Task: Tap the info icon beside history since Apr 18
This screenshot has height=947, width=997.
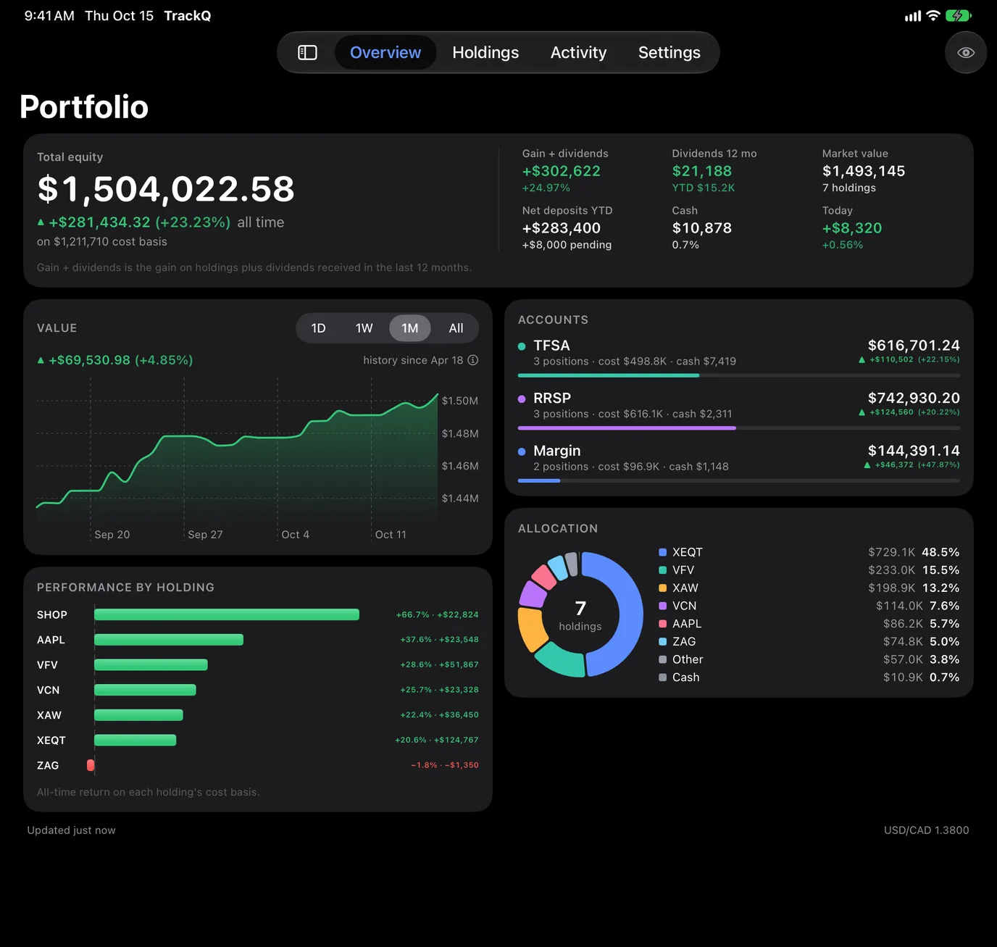Action: click(473, 360)
